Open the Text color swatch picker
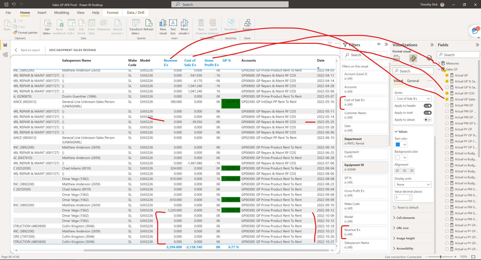This screenshot has width=481, height=260. (x=401, y=145)
